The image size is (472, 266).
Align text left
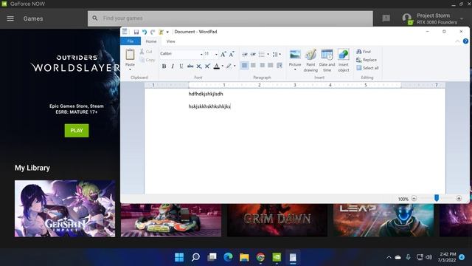pyautogui.click(x=244, y=65)
